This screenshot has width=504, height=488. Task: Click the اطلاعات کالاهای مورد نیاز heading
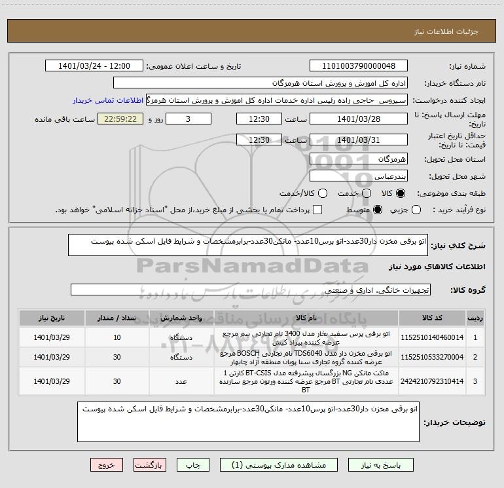[x=437, y=267]
